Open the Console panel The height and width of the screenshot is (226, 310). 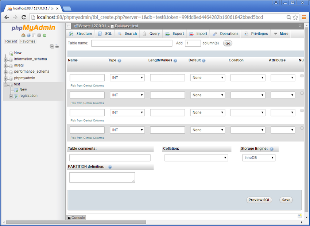tap(76, 217)
